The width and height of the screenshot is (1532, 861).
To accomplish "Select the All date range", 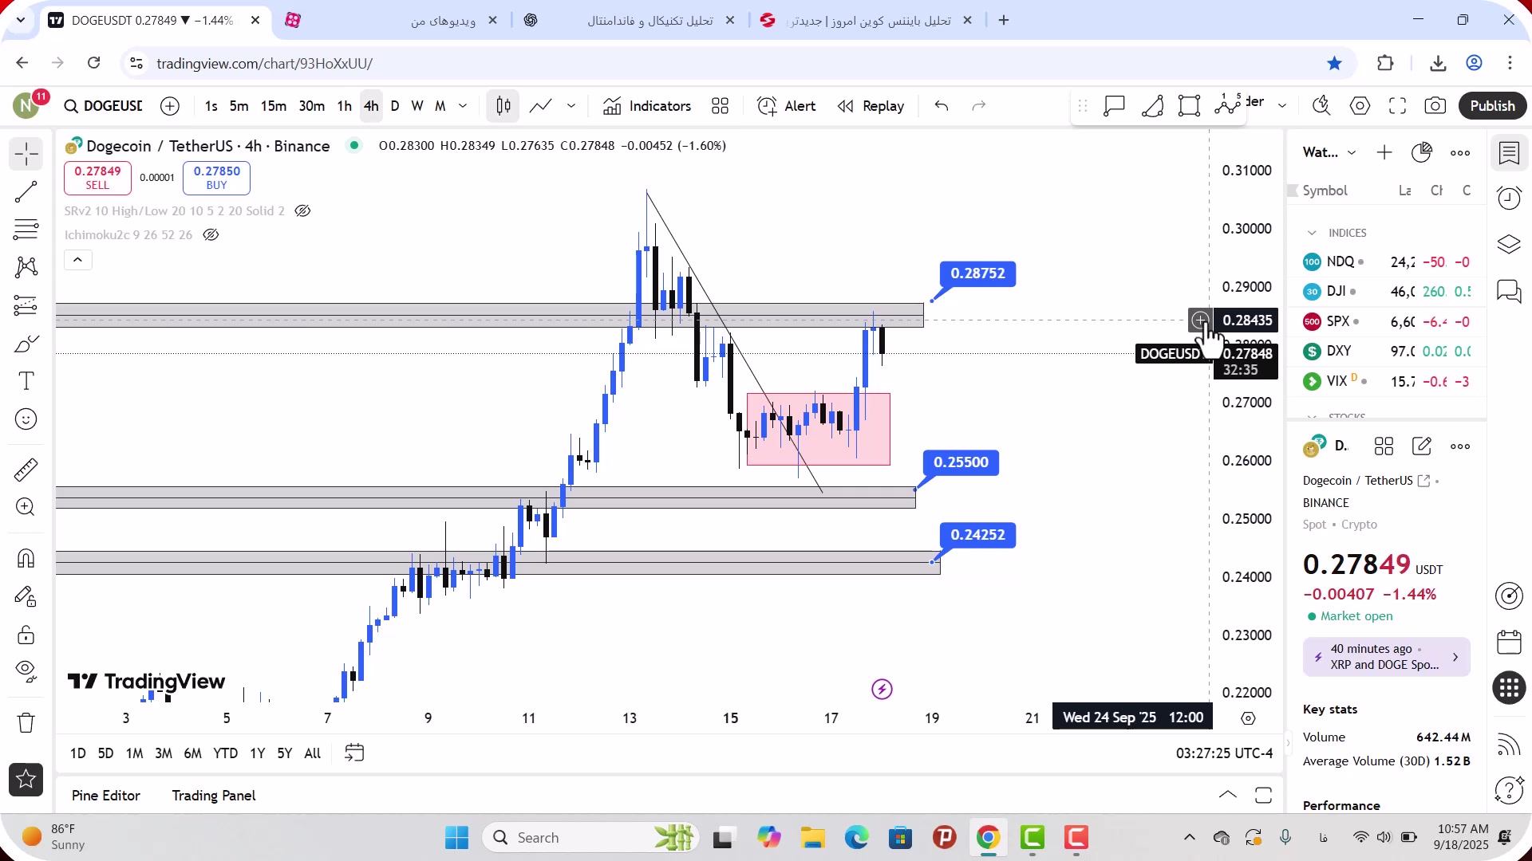I will pyautogui.click(x=313, y=753).
